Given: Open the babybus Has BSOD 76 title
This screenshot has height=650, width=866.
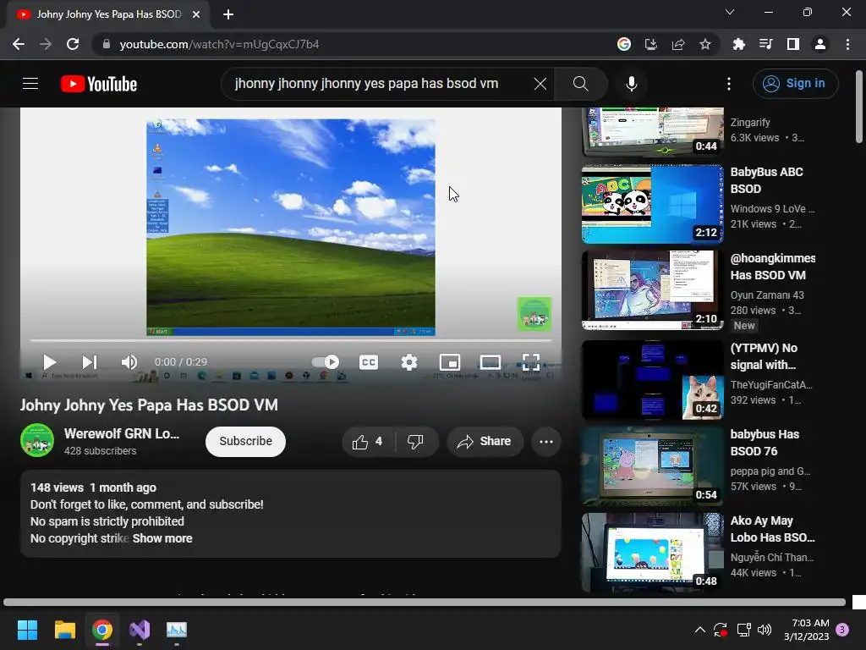Looking at the screenshot, I should click(x=765, y=443).
